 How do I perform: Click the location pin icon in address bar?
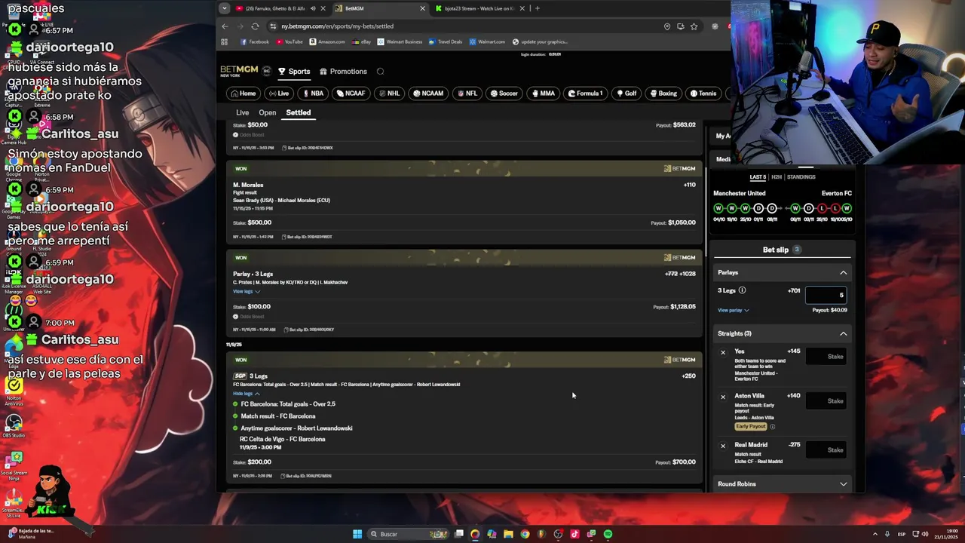[x=666, y=26]
